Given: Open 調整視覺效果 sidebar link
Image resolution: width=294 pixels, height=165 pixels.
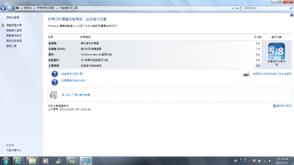Looking at the screenshot, I should pyautogui.click(x=14, y=25).
